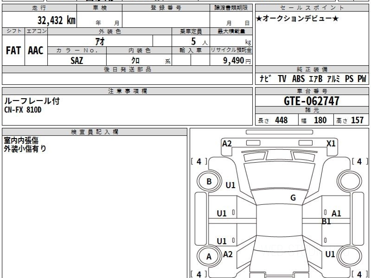The image size is (371, 278).
Task: Click the 乗車定員 header cell
Action: [x=191, y=31]
